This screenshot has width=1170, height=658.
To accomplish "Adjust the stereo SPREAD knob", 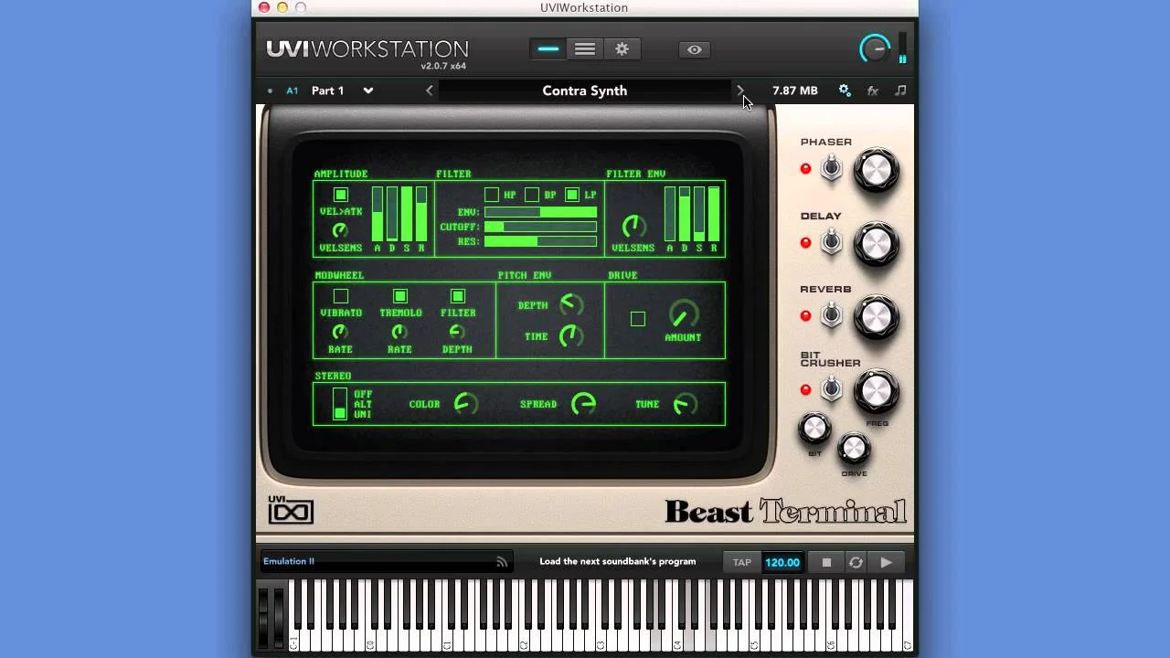I will [x=583, y=404].
